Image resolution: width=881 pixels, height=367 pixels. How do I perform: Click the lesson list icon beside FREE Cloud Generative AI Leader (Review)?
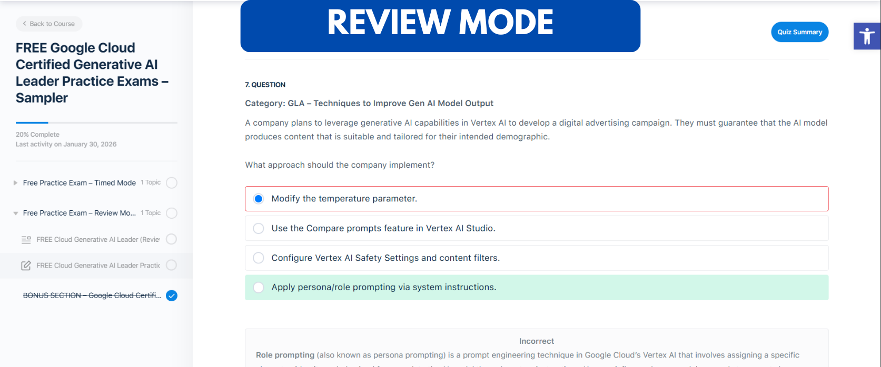[26, 240]
